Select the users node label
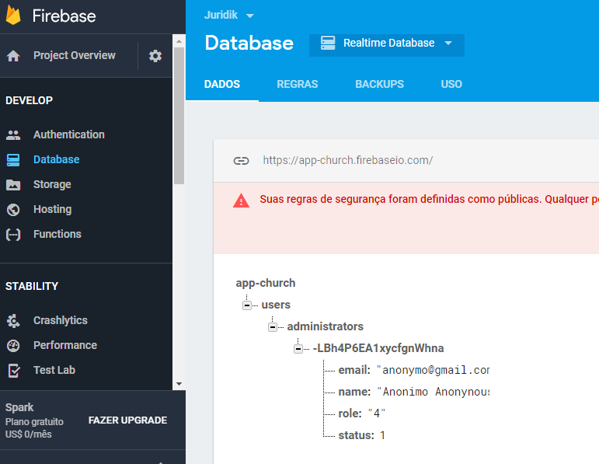Screen dimensions: 599x464 coord(276,305)
